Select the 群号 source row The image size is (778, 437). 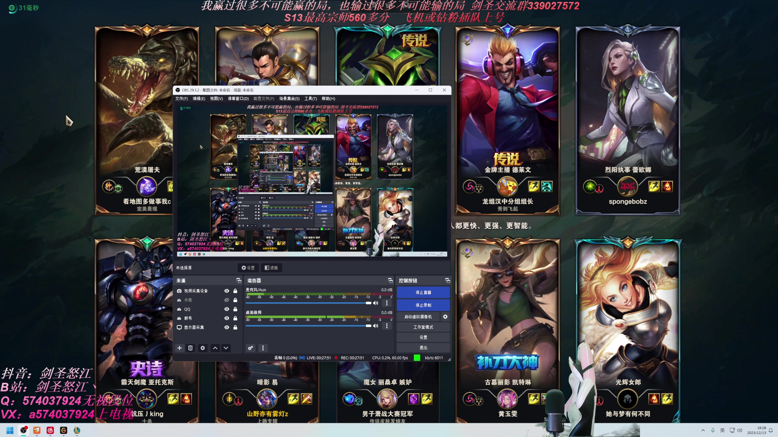208,318
